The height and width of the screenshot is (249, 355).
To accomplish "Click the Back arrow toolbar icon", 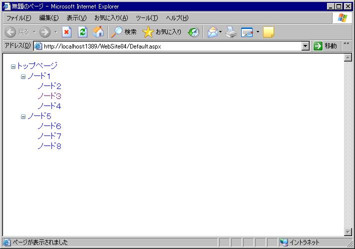I will 10,32.
